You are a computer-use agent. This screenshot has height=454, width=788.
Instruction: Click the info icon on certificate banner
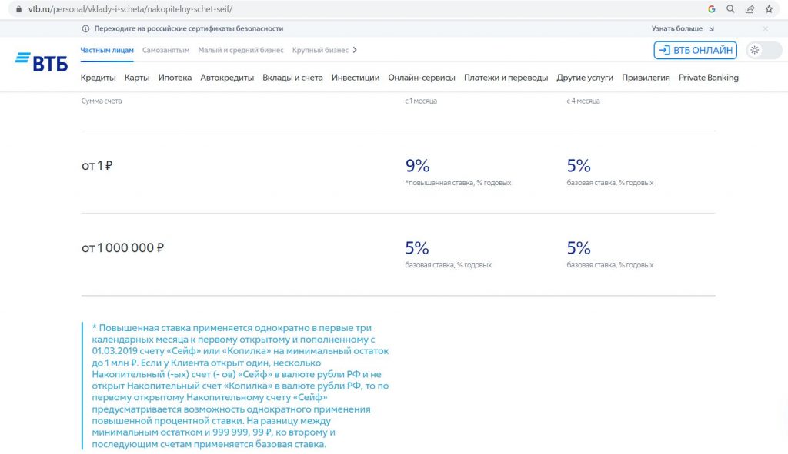[85, 28]
